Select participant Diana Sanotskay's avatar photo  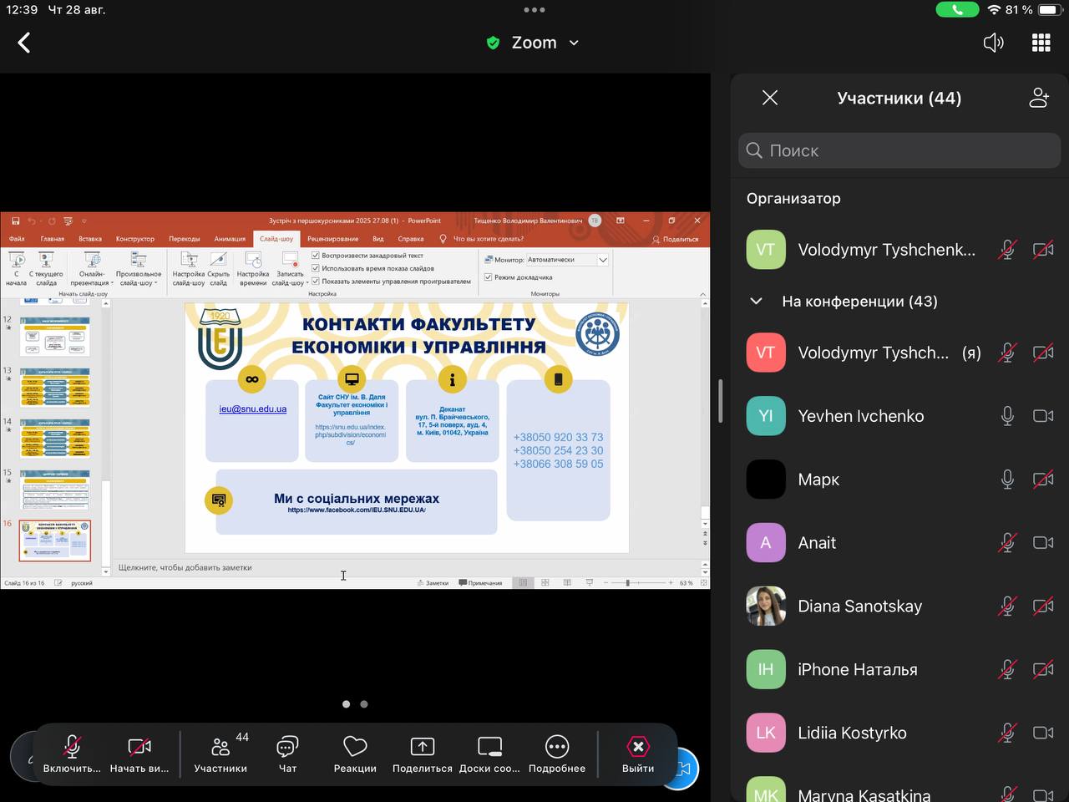click(766, 607)
